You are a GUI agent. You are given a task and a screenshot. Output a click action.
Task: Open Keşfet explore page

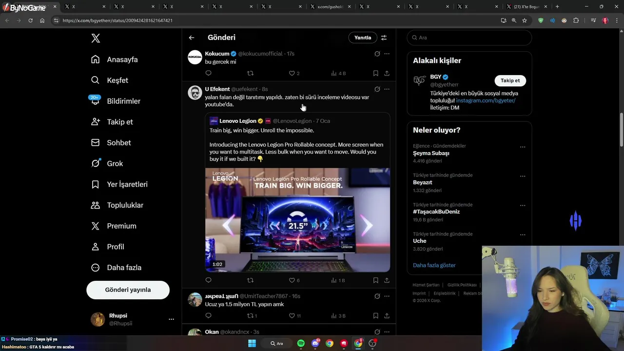pyautogui.click(x=110, y=80)
